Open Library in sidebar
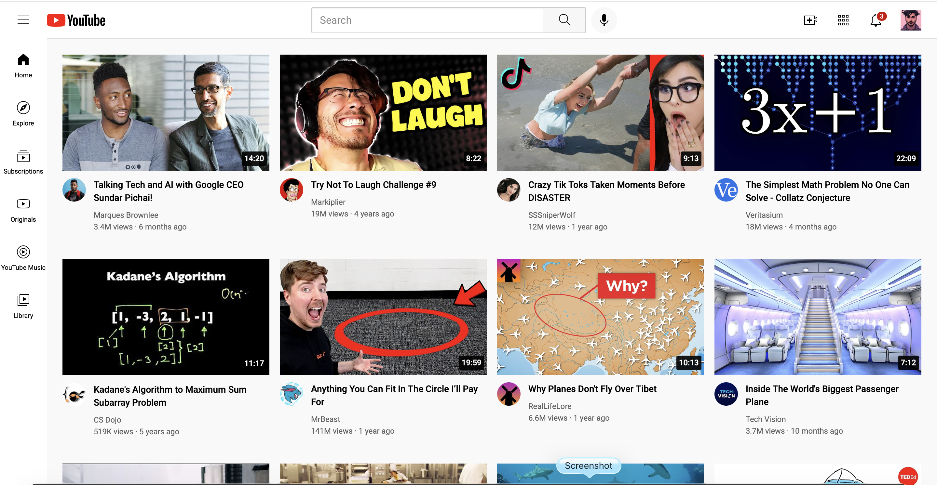Viewport: 937px width, 485px height. pos(23,306)
